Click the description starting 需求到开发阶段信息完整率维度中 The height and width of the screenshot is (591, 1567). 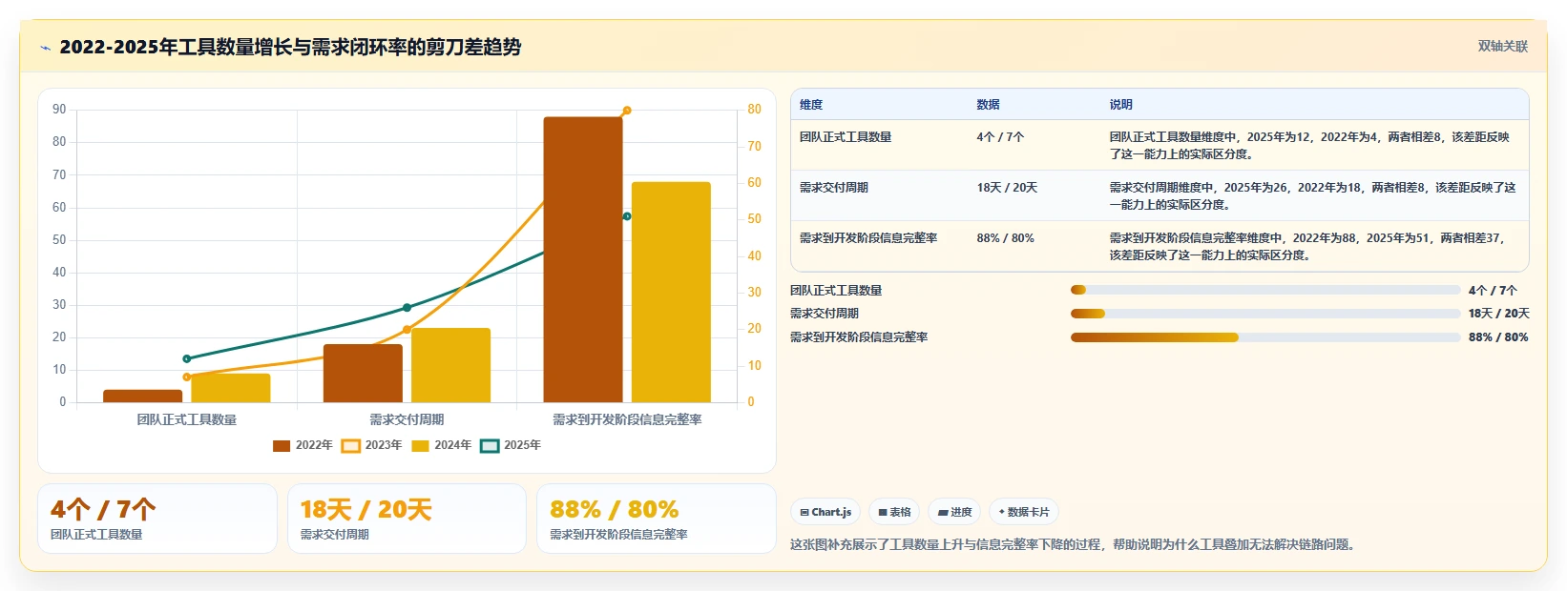(1307, 246)
